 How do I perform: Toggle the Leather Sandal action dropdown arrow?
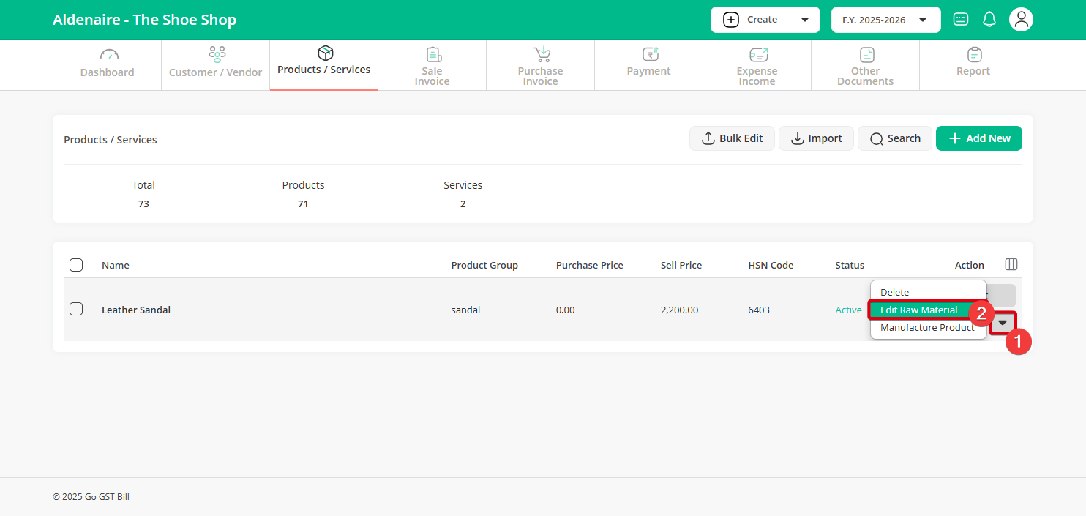[1003, 323]
